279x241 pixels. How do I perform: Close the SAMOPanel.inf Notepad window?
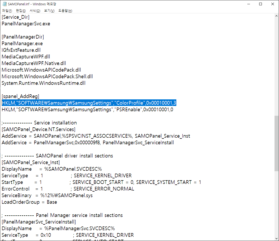tap(273, 4)
